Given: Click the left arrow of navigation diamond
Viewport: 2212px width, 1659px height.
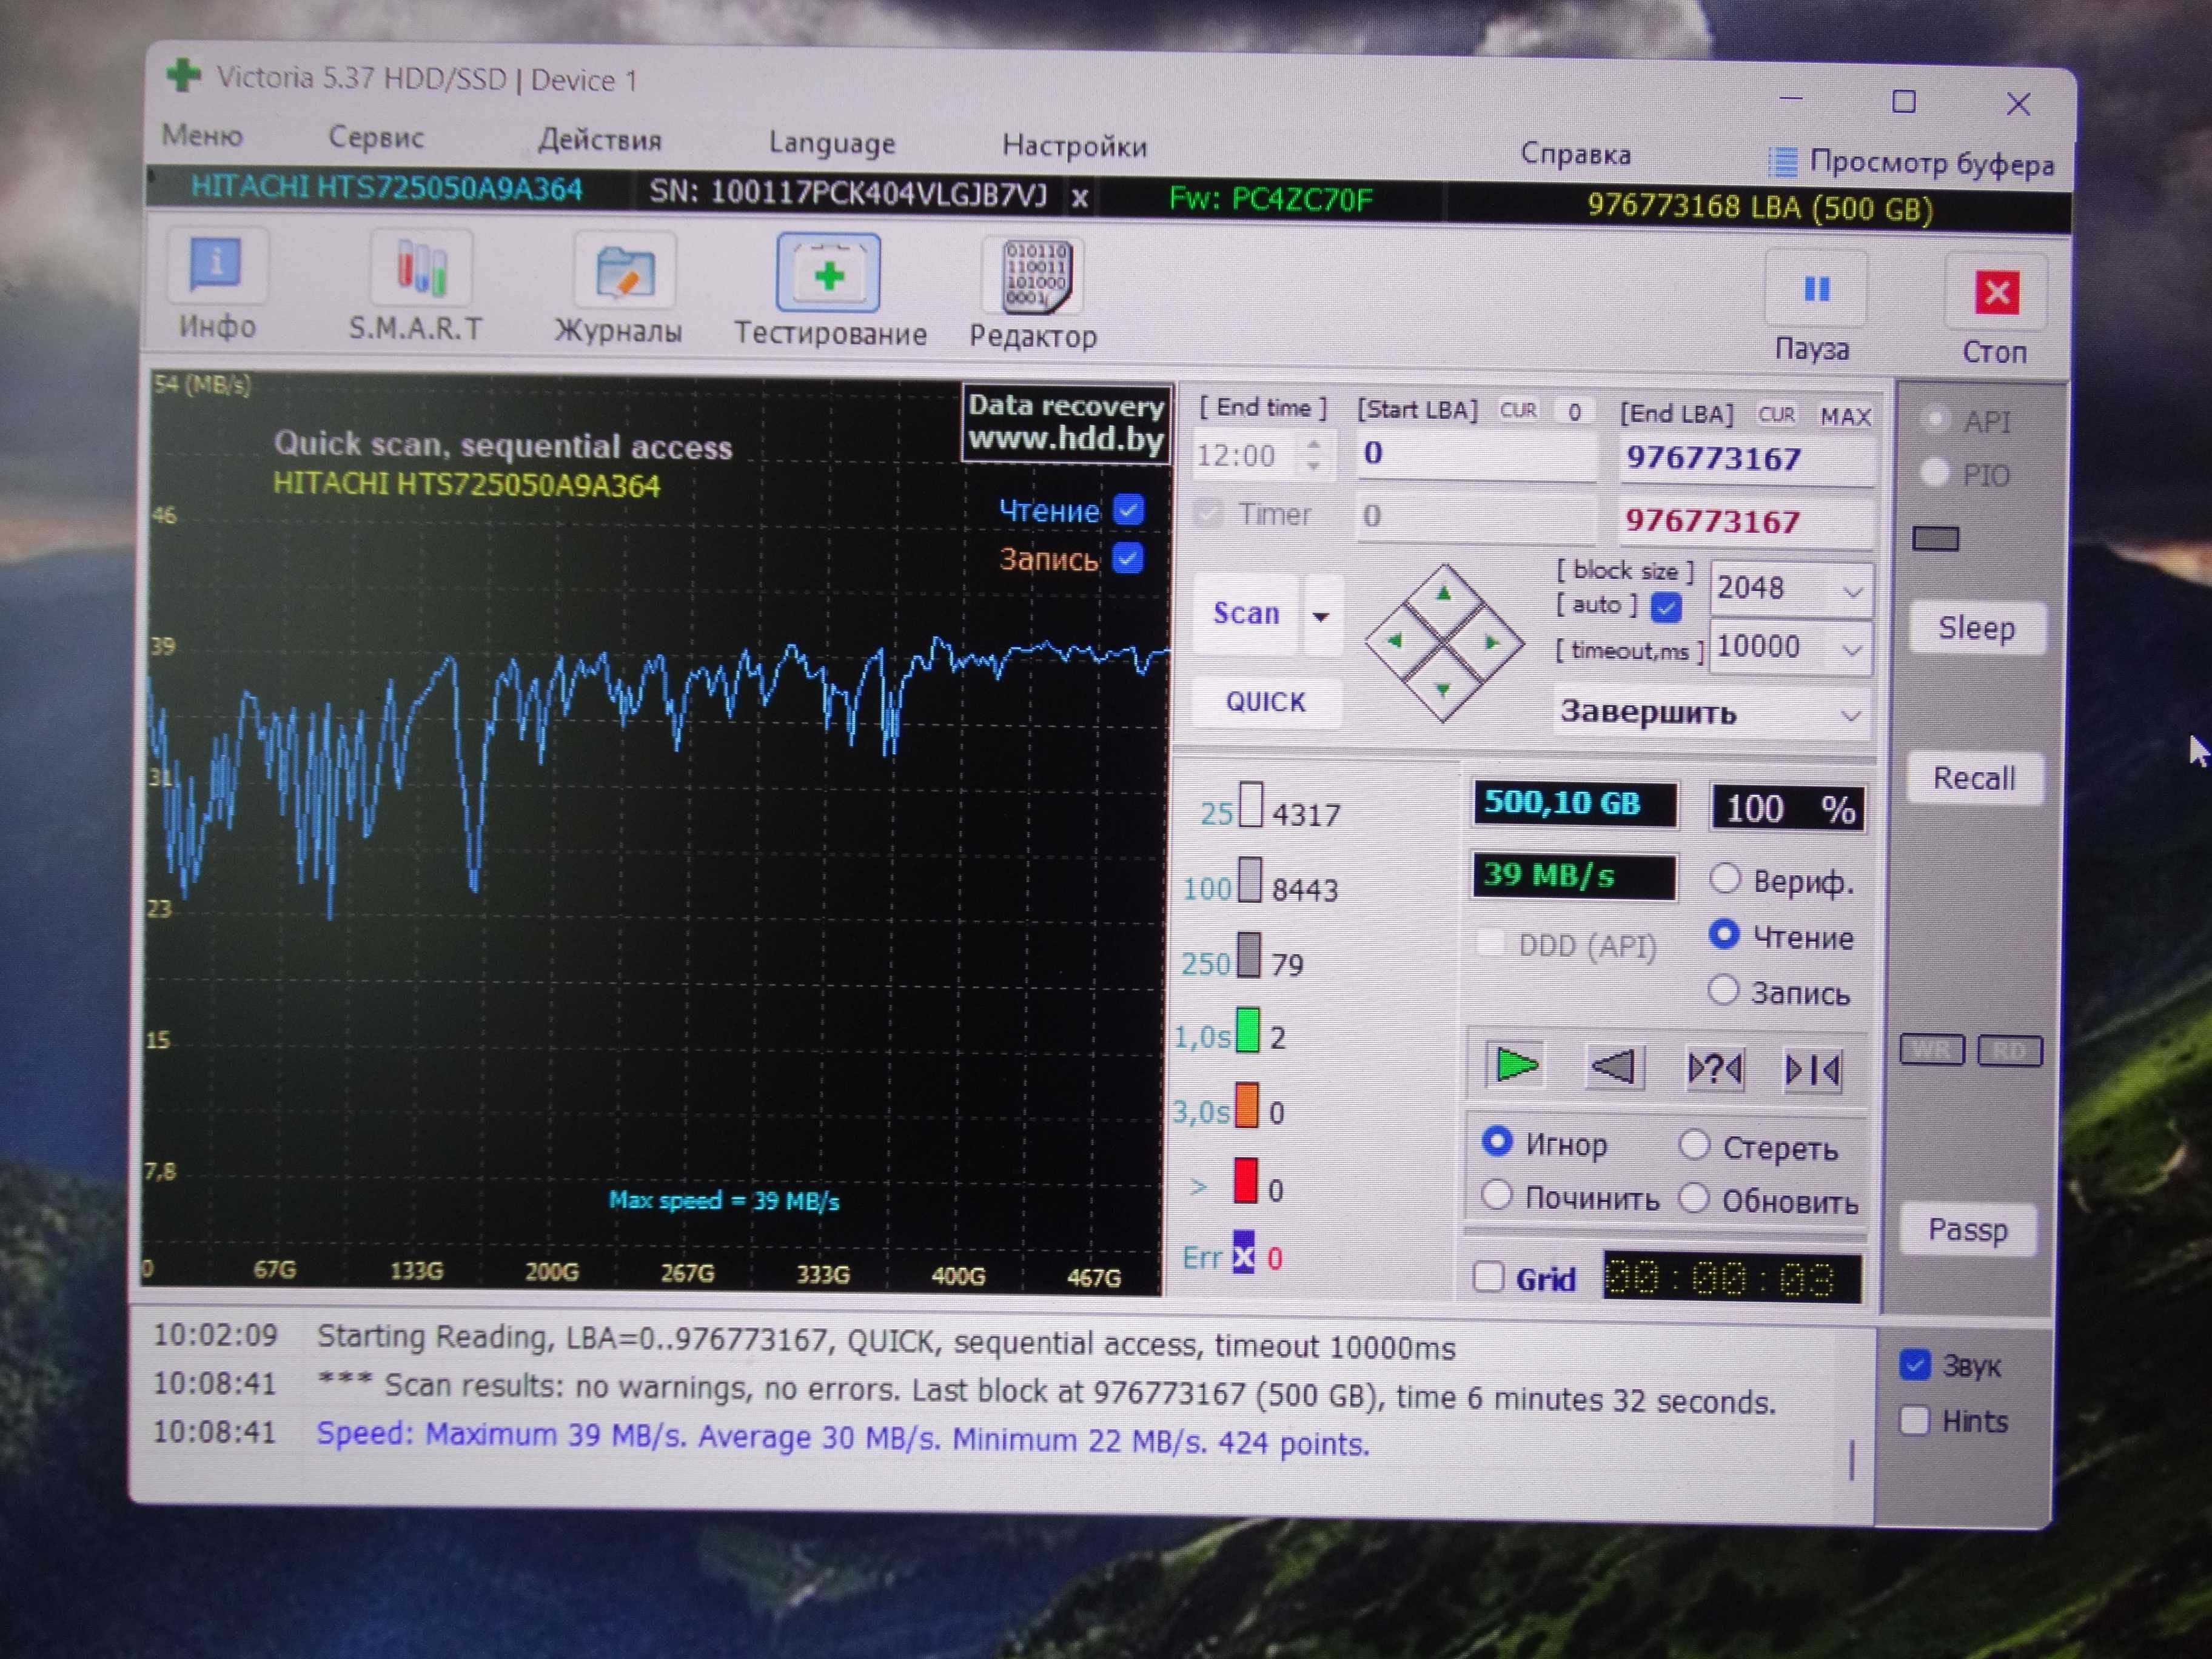Looking at the screenshot, I should click(x=1394, y=641).
